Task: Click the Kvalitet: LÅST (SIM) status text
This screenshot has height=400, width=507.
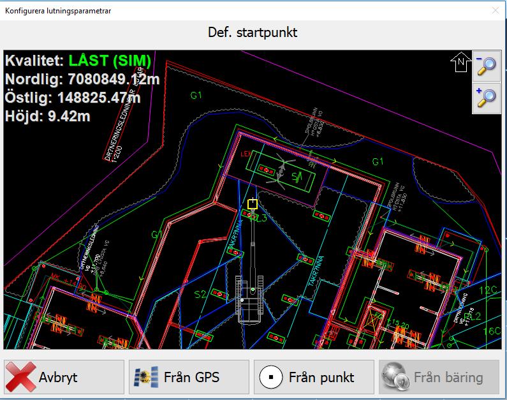Action: (78, 61)
